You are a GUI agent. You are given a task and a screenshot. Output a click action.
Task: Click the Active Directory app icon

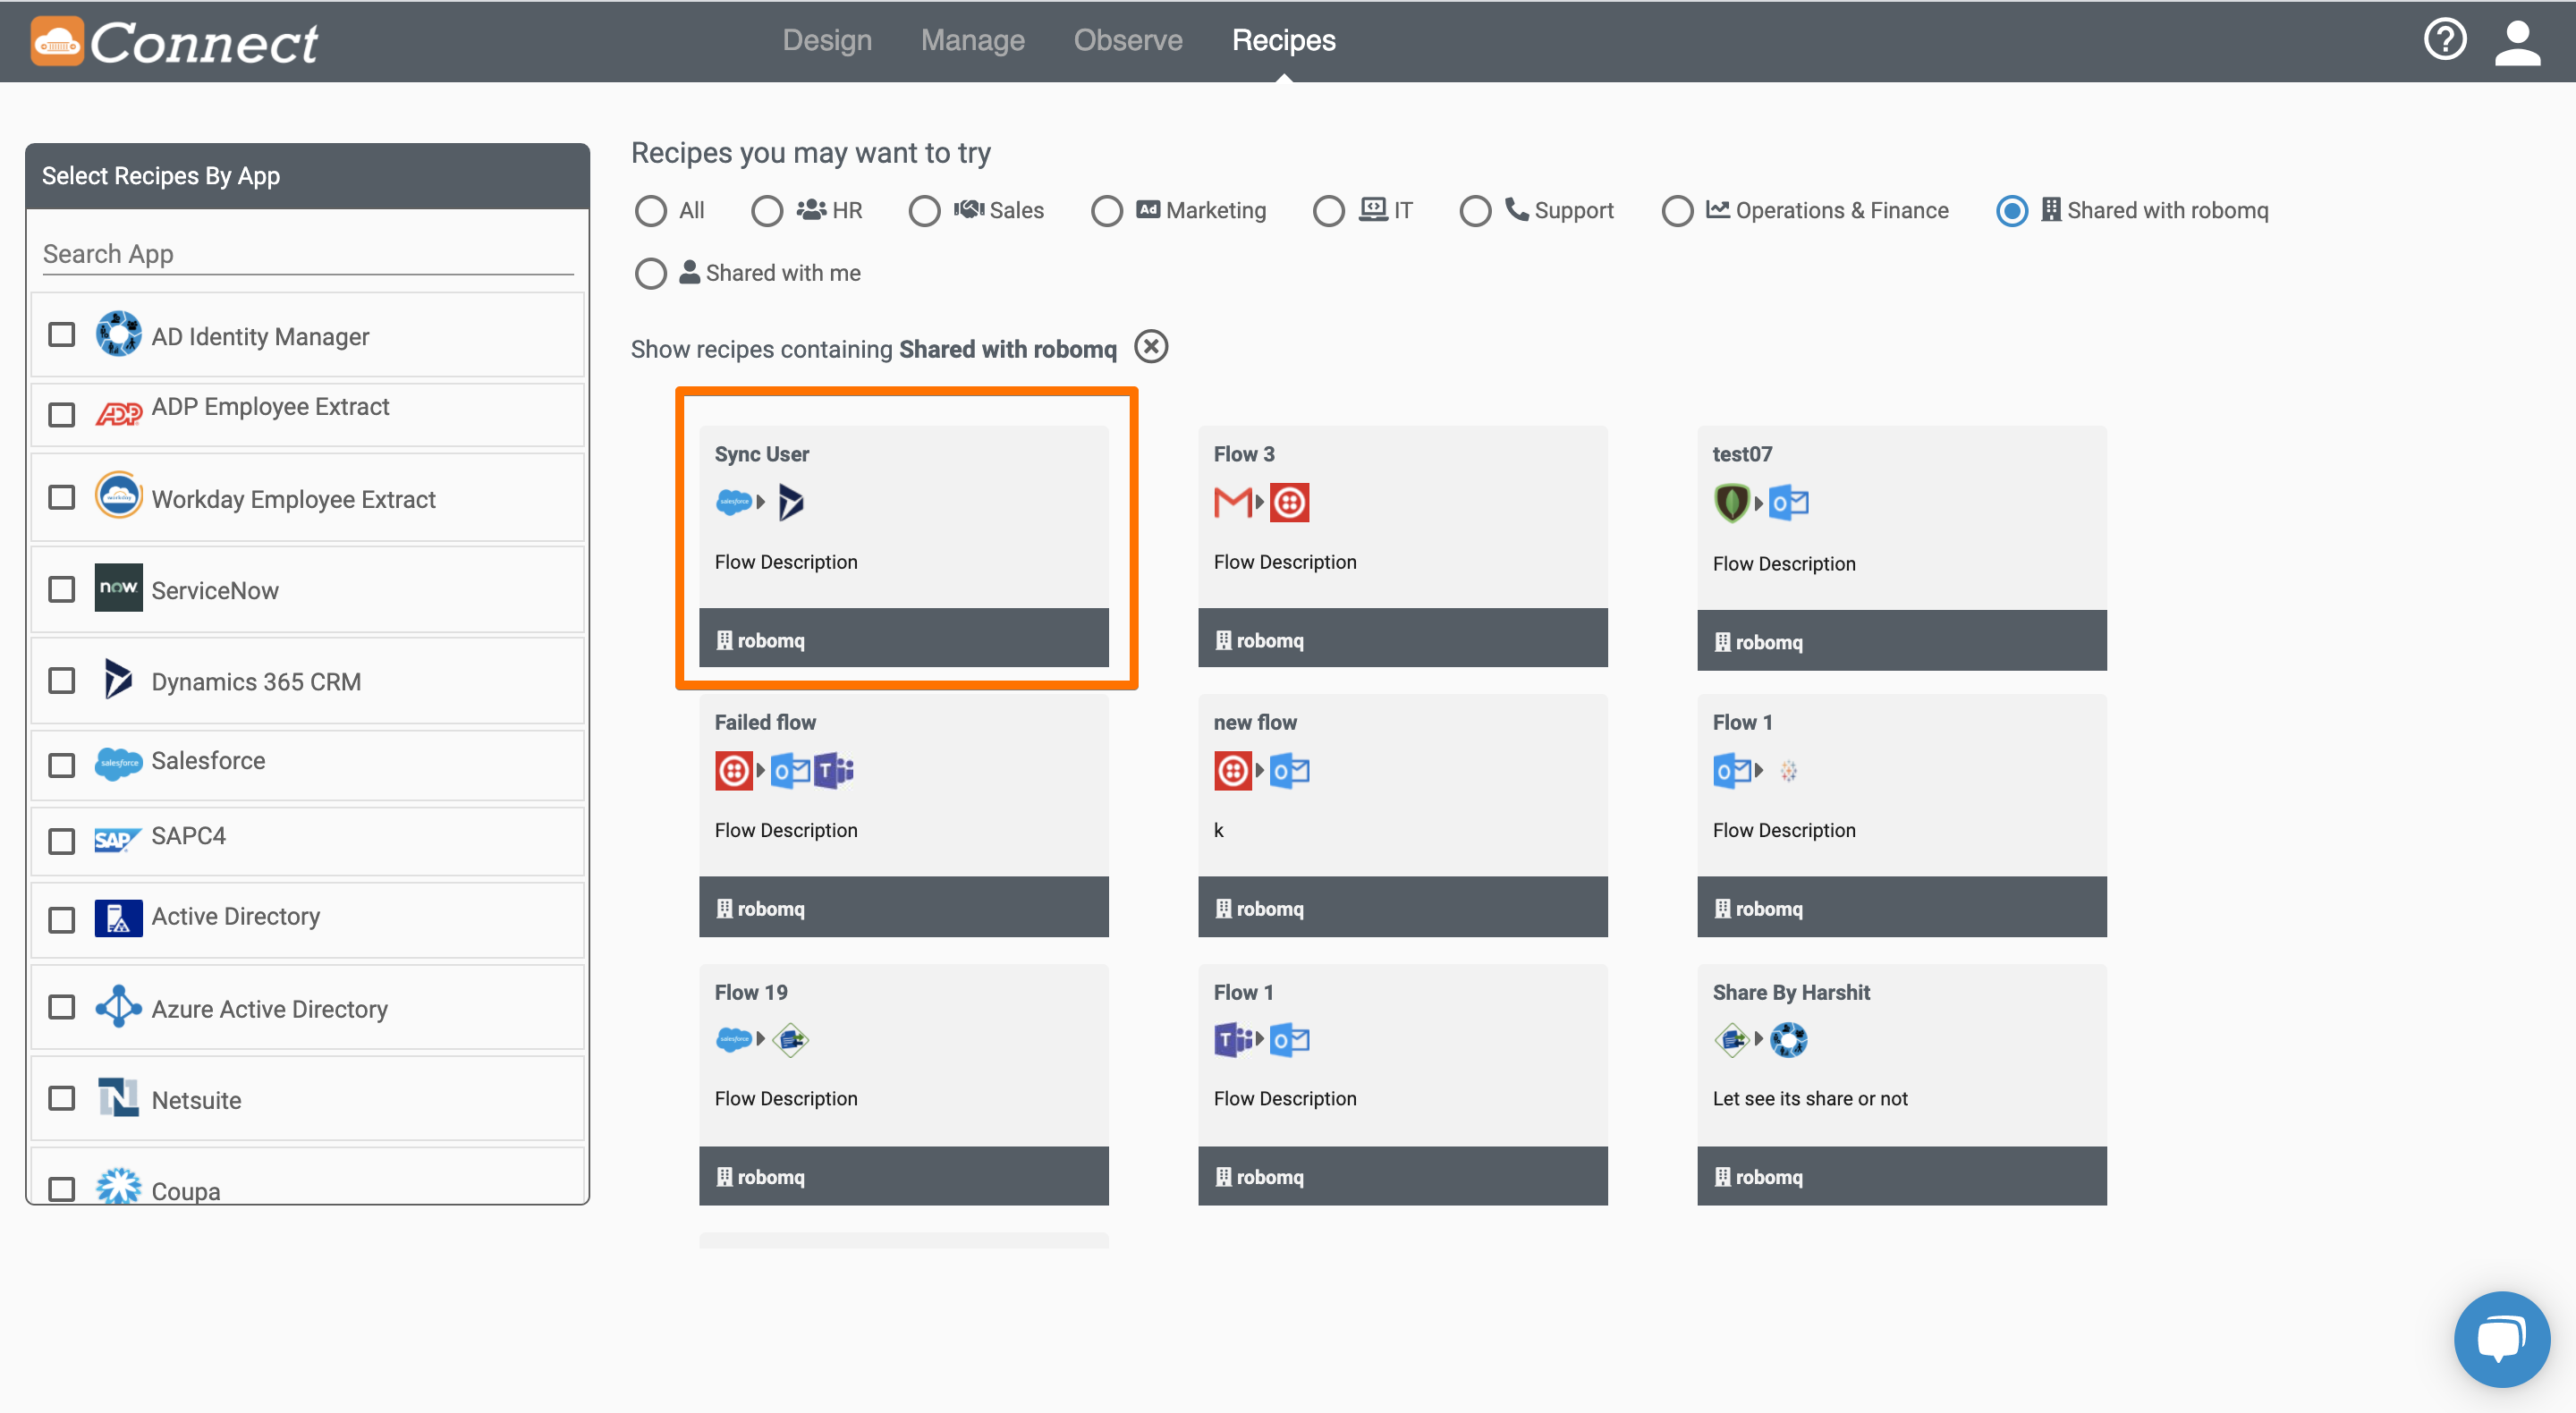118,918
